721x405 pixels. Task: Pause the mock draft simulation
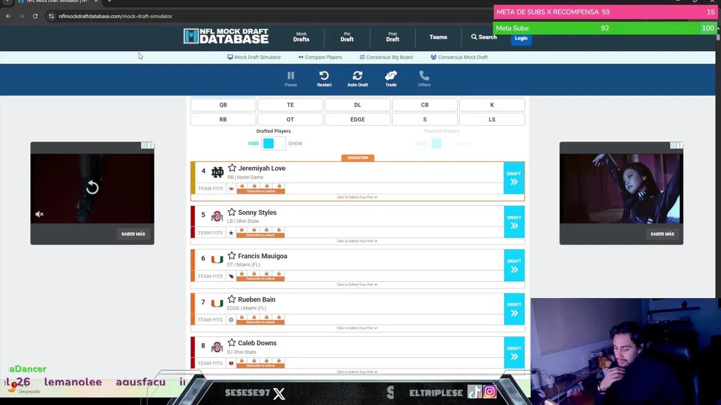291,79
